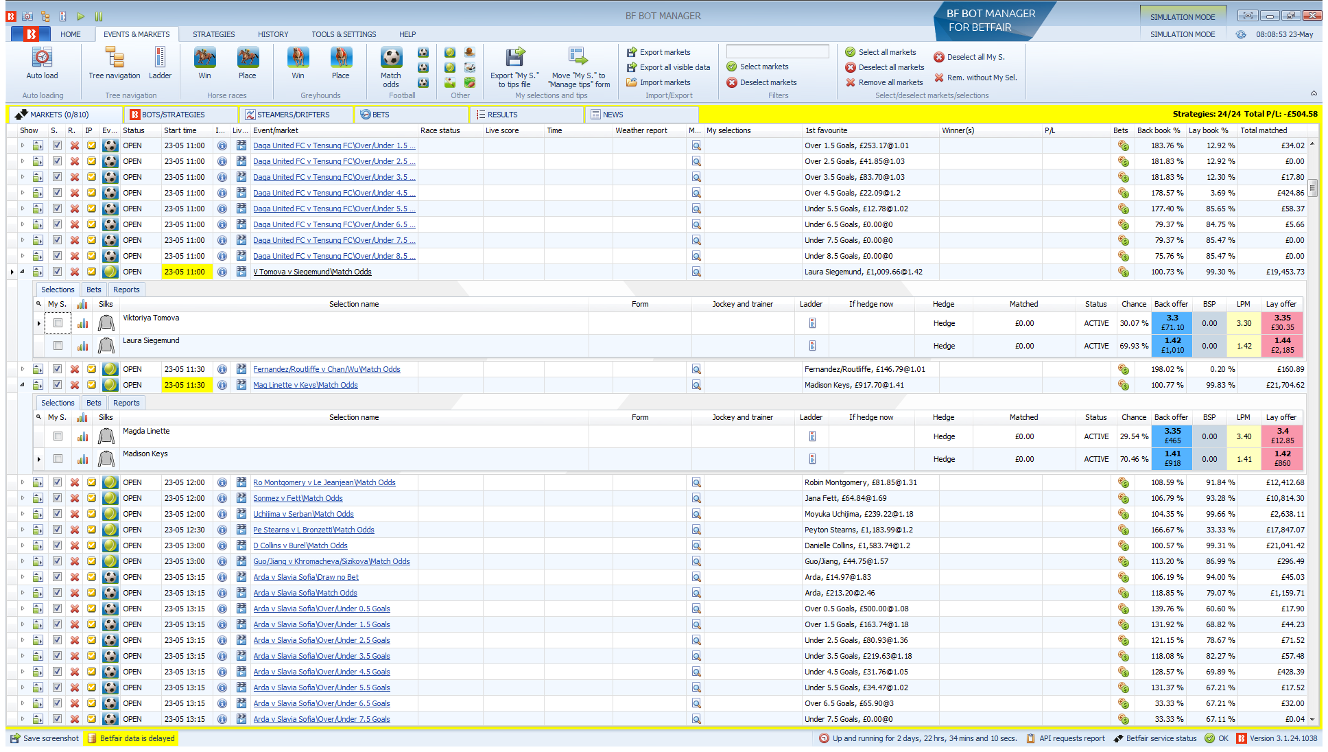Click pink 1.44 lay offer for Laura Siegemund

[x=1282, y=346]
